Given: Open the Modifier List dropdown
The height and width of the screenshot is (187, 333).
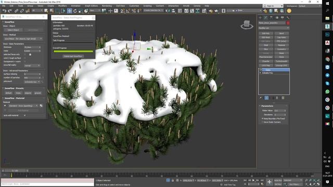Looking at the screenshot, I should [x=274, y=28].
